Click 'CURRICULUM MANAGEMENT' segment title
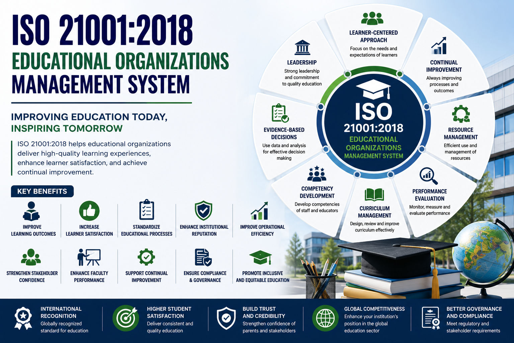Viewport: 514px width, 343px height. [x=374, y=212]
